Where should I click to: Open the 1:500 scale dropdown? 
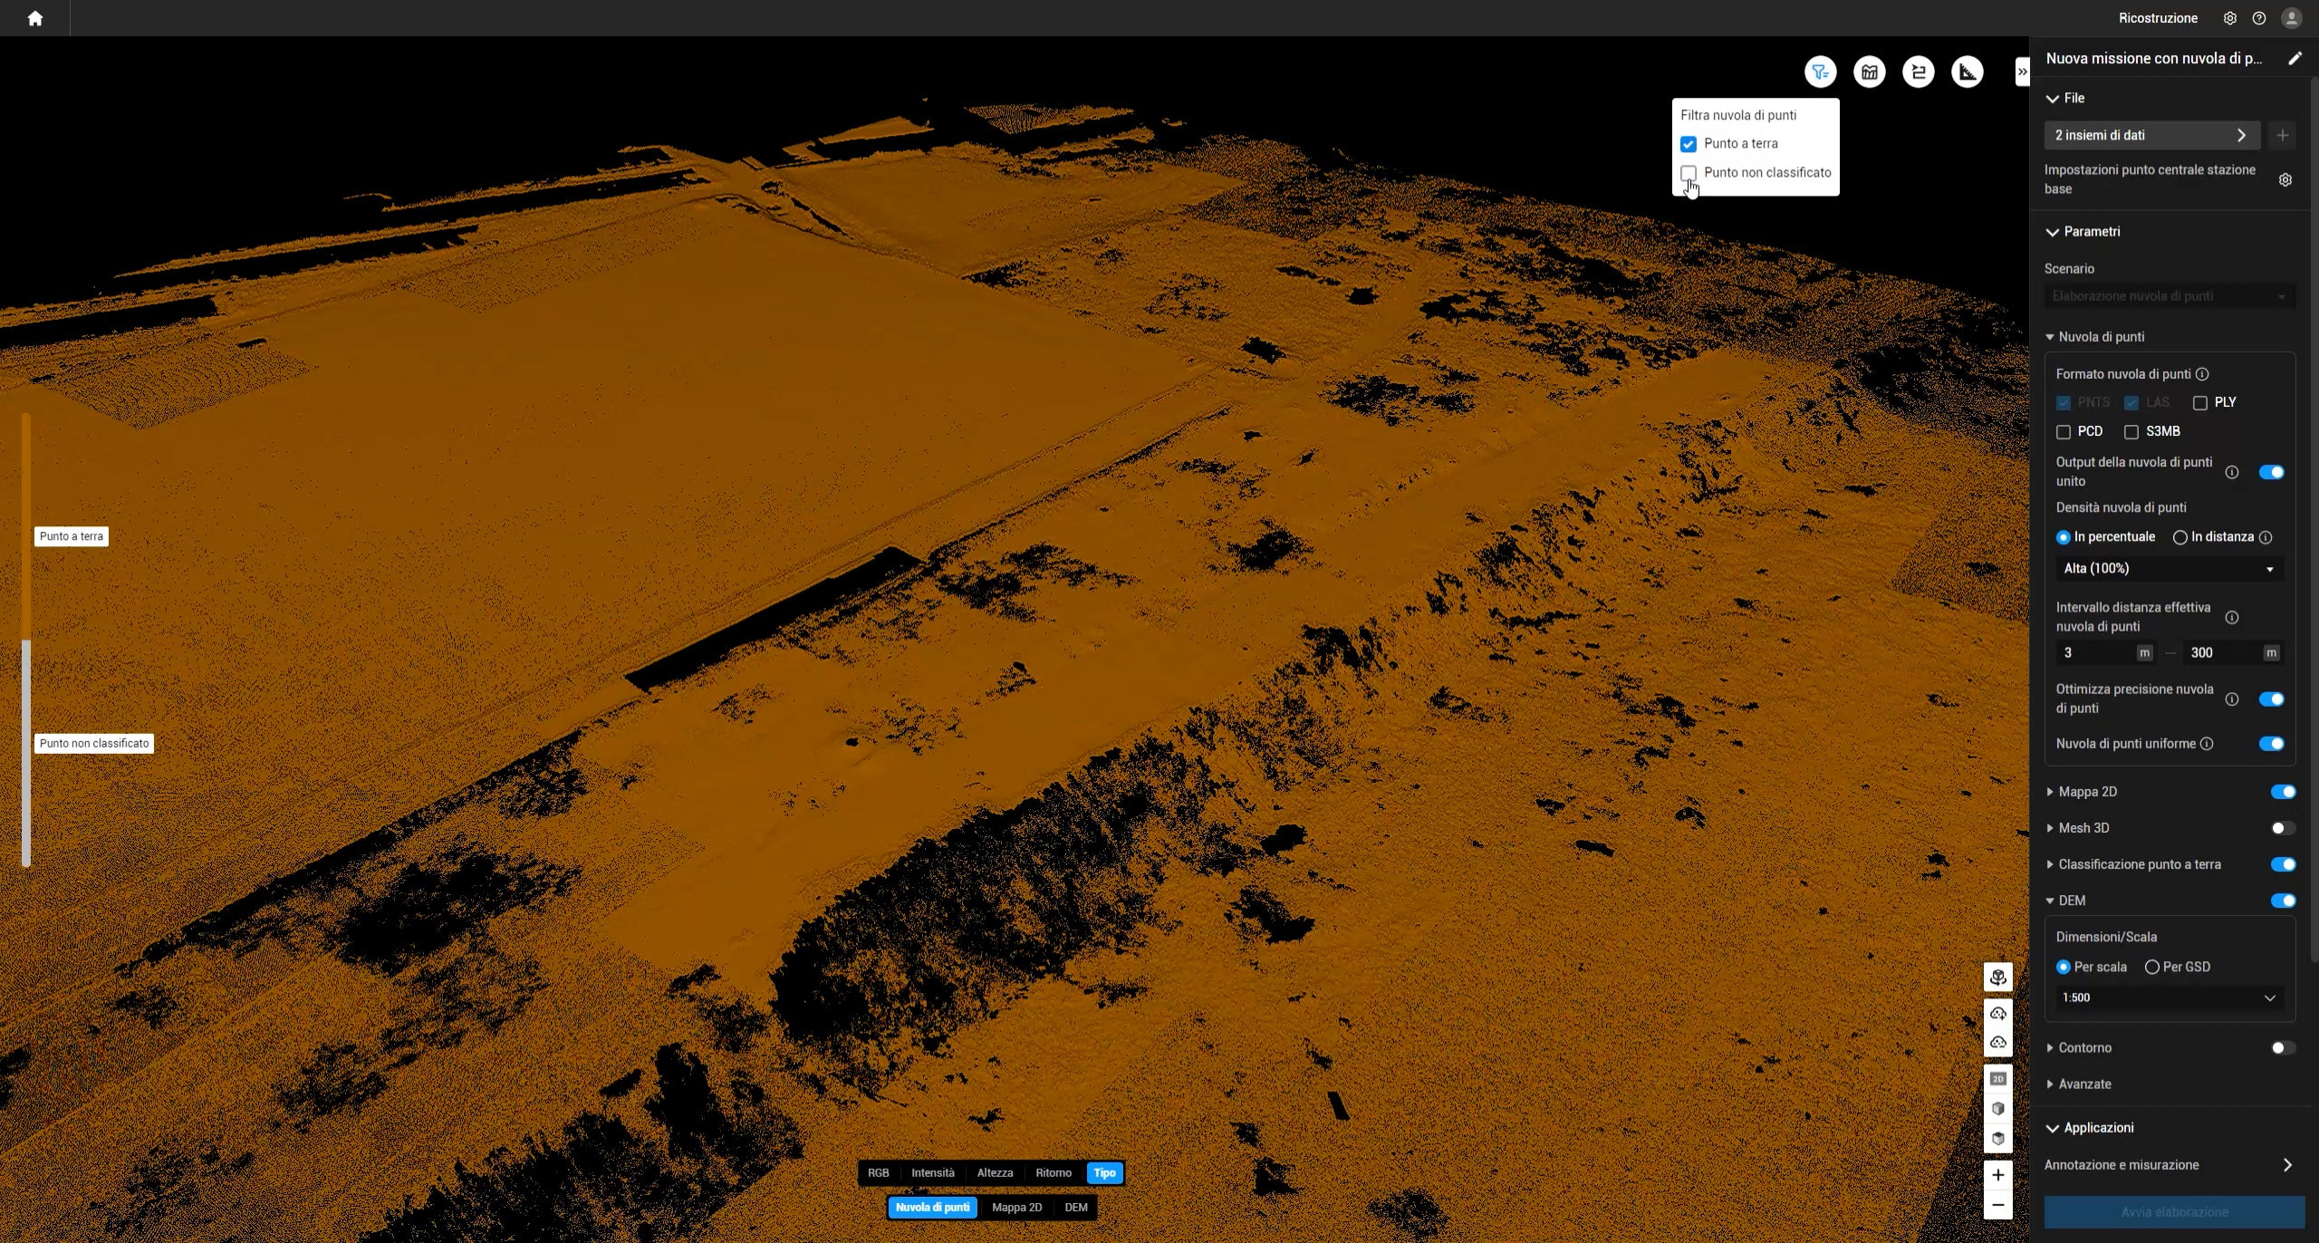click(2168, 997)
